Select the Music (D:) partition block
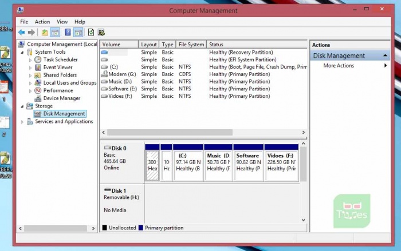The image size is (401, 251). coord(218,166)
